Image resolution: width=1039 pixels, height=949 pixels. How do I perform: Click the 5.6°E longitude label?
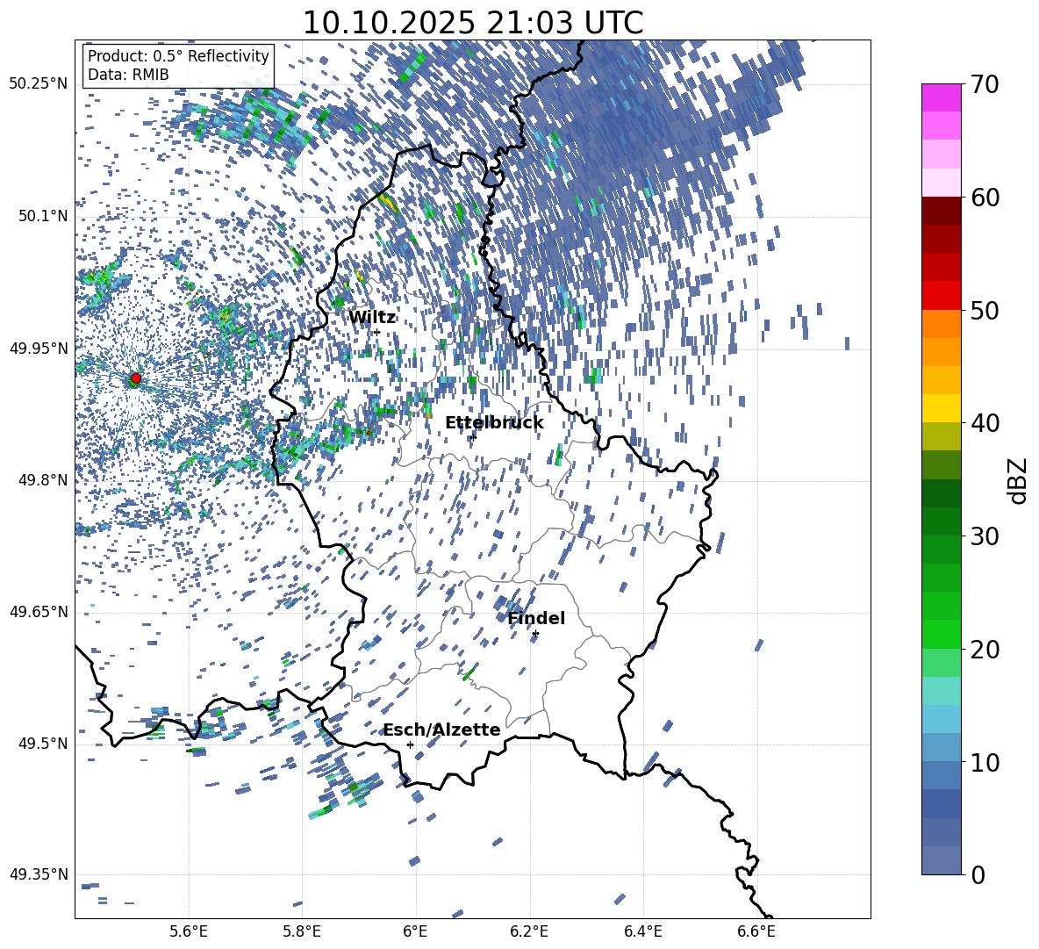click(189, 931)
